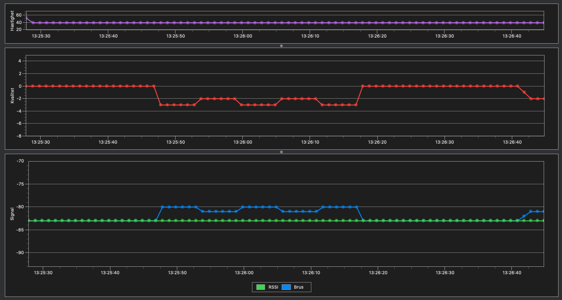Click the -80 label on Signal axis
This screenshot has height=300, width=562.
[20, 207]
